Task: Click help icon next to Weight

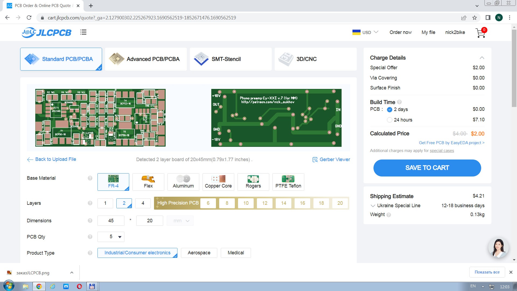Action: [x=389, y=215]
